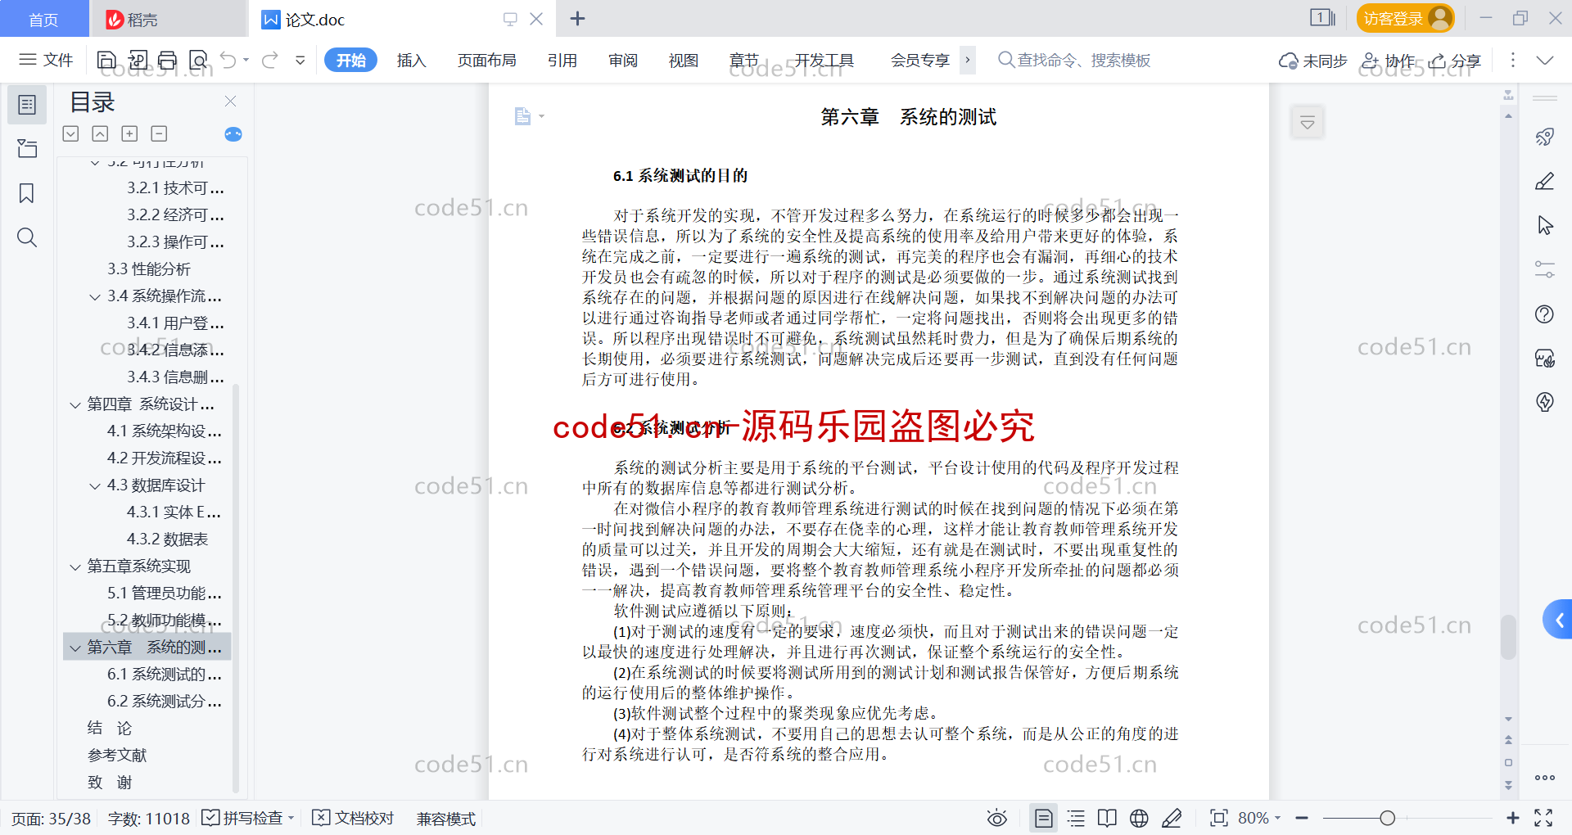The width and height of the screenshot is (1572, 835).
Task: Expand the blue side panel arrow
Action: click(x=1558, y=621)
